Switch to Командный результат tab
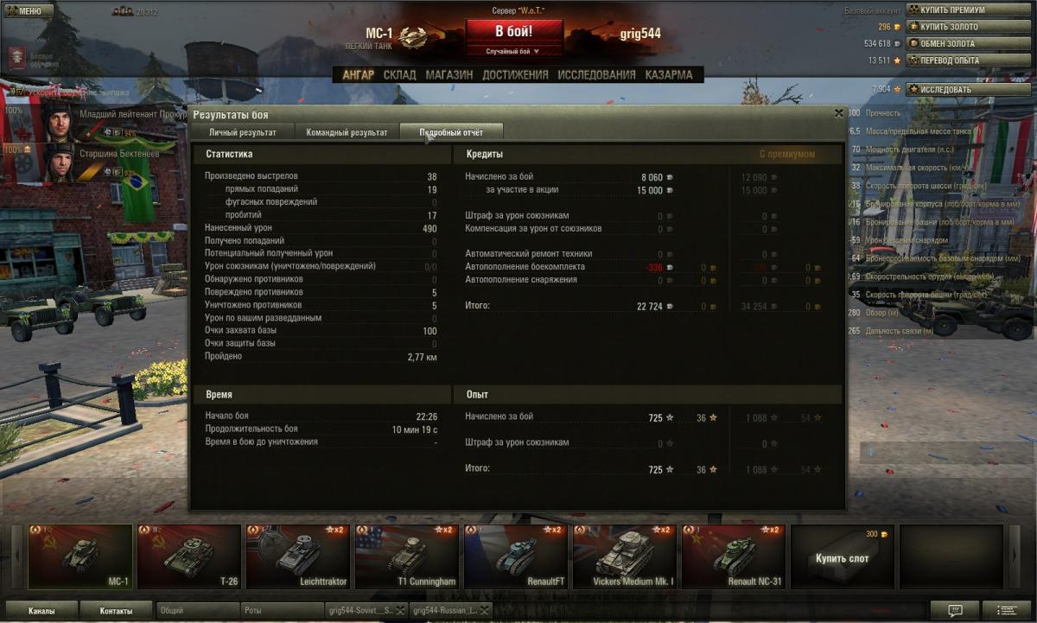 (347, 132)
